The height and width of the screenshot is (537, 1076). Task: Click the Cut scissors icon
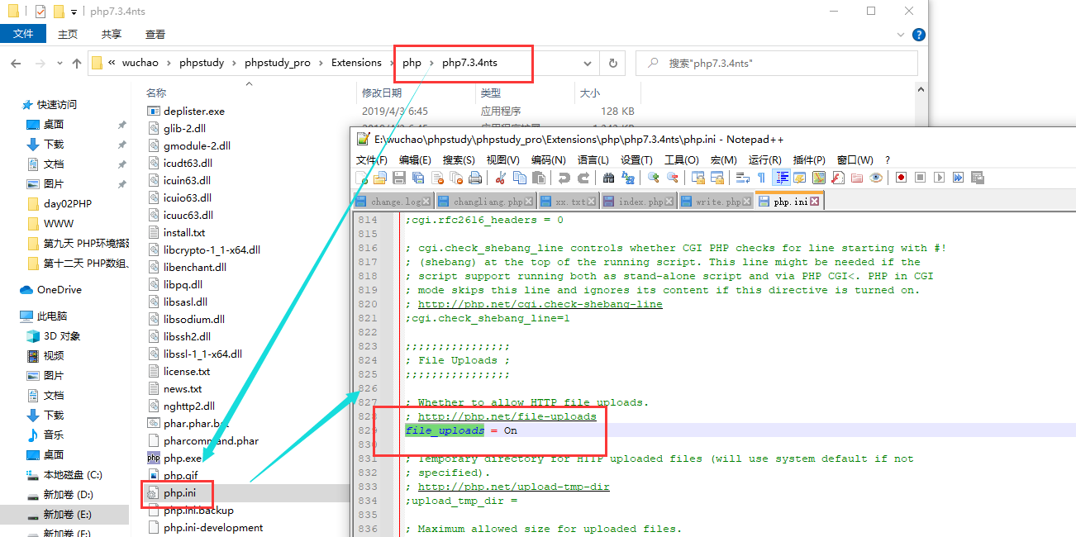coord(500,178)
